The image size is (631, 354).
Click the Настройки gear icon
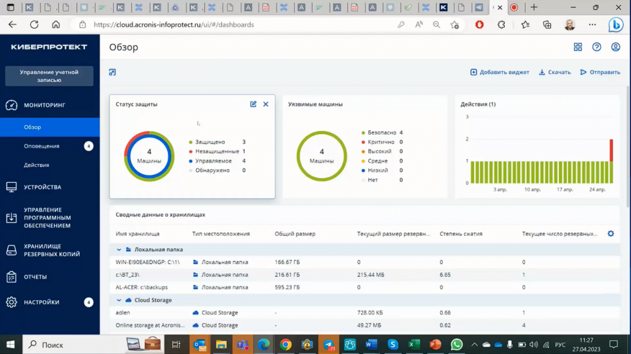pyautogui.click(x=11, y=302)
